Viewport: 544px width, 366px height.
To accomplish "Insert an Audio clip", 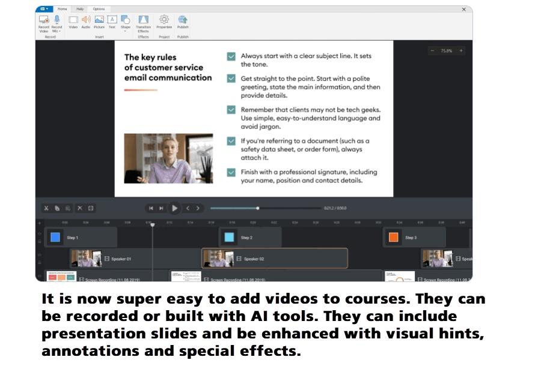I will [86, 21].
